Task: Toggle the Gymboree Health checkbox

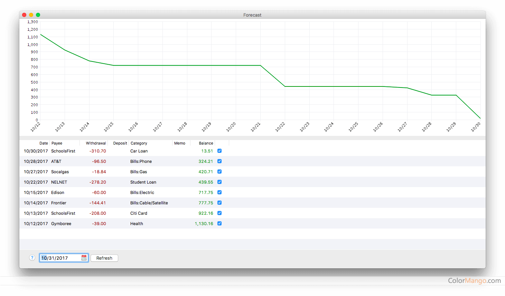Action: pyautogui.click(x=219, y=223)
